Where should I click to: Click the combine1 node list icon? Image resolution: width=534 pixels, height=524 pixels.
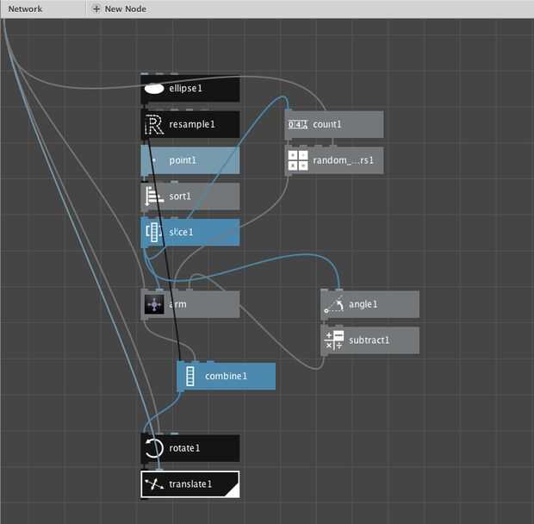(190, 376)
